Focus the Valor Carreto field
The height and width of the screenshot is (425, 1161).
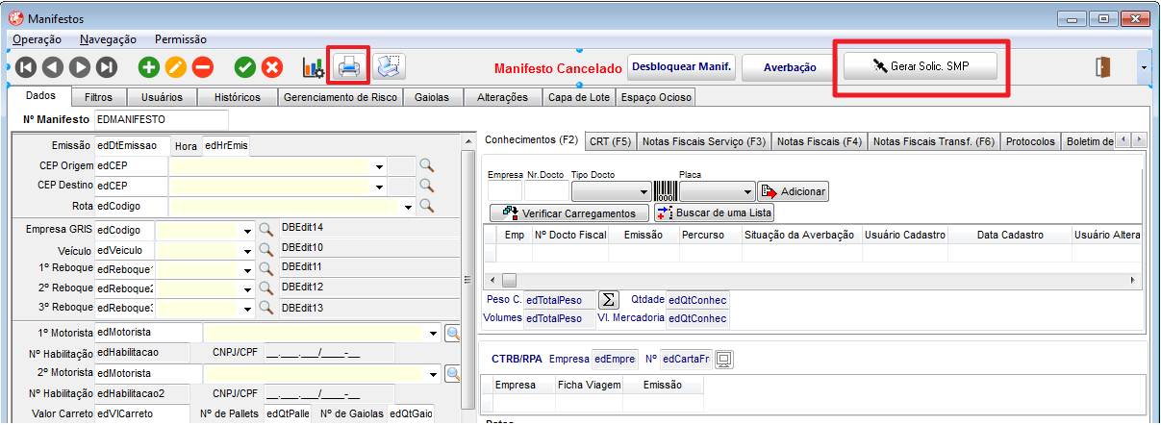[144, 413]
